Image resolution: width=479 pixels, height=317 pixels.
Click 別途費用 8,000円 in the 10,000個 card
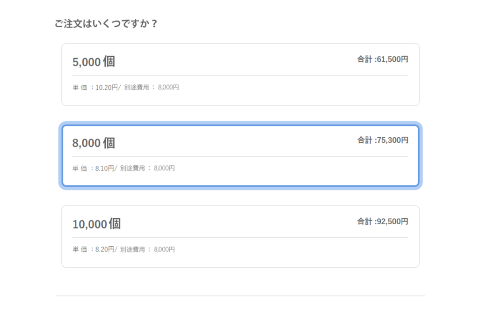146,249
